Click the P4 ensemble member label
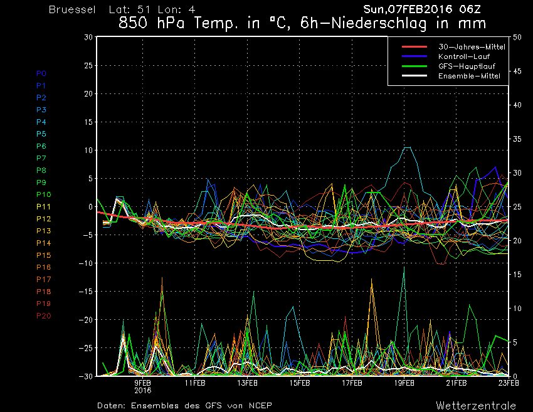This screenshot has width=533, height=412. point(41,122)
